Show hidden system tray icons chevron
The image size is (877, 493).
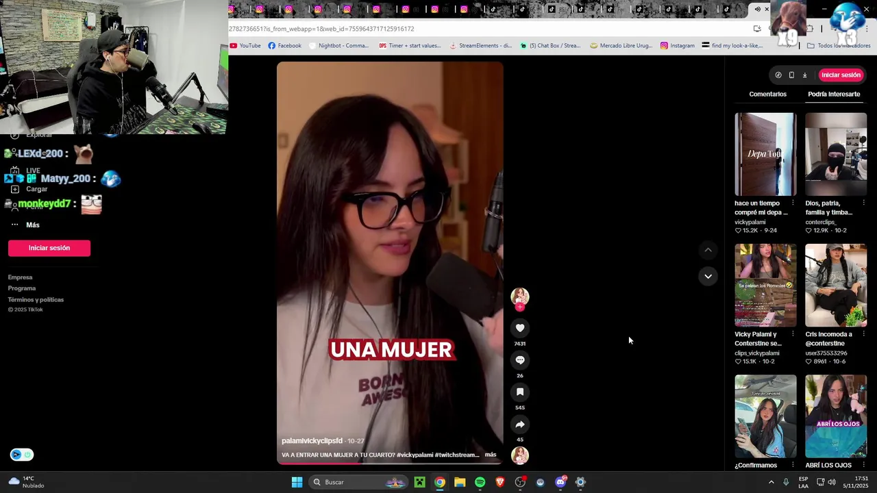click(771, 482)
